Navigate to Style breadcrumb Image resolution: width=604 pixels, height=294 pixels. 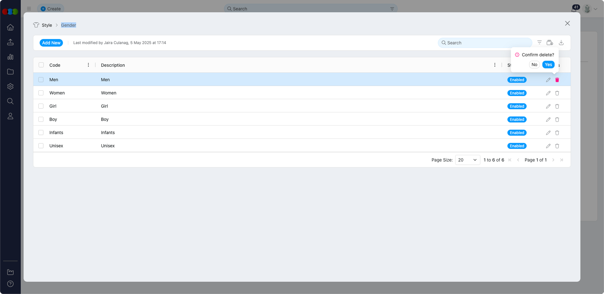pyautogui.click(x=47, y=25)
